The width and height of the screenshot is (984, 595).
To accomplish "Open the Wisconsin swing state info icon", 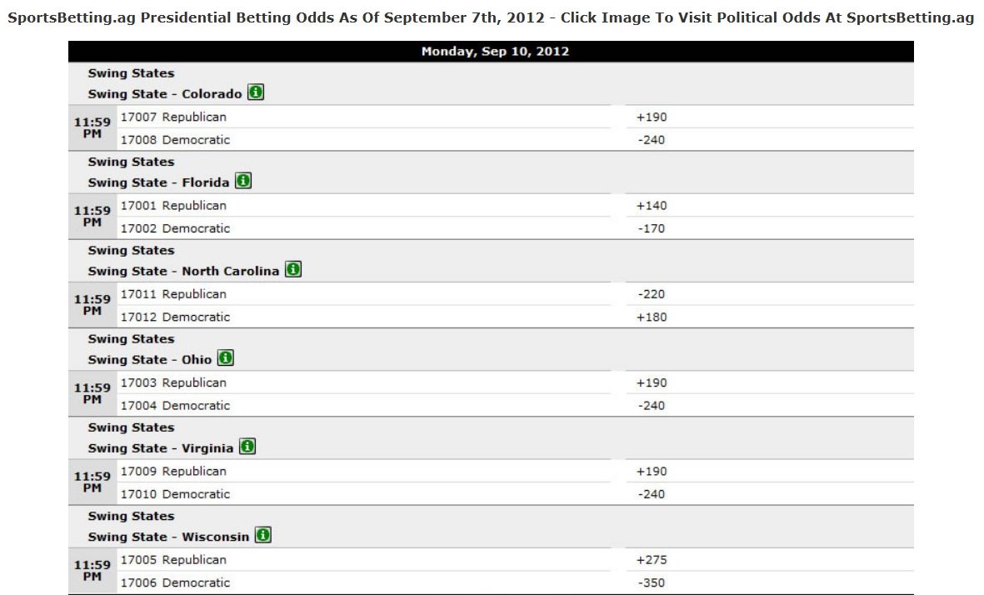I will point(263,535).
